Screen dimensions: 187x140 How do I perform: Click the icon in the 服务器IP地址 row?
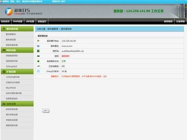click(38, 41)
